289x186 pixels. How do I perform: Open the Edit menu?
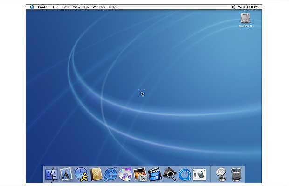[x=65, y=7]
